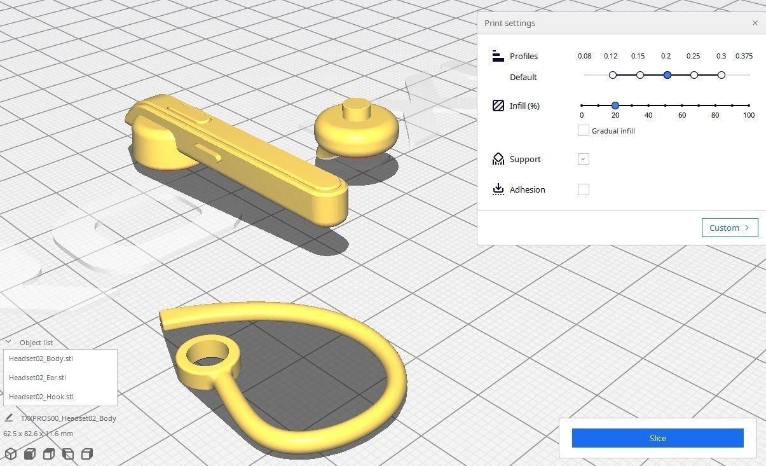Image resolution: width=766 pixels, height=466 pixels.
Task: Click the Support icon
Action: 498,159
